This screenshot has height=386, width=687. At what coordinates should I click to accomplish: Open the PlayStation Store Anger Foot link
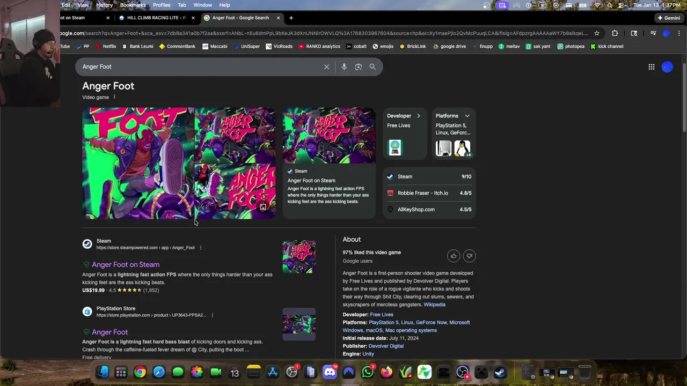click(x=109, y=332)
